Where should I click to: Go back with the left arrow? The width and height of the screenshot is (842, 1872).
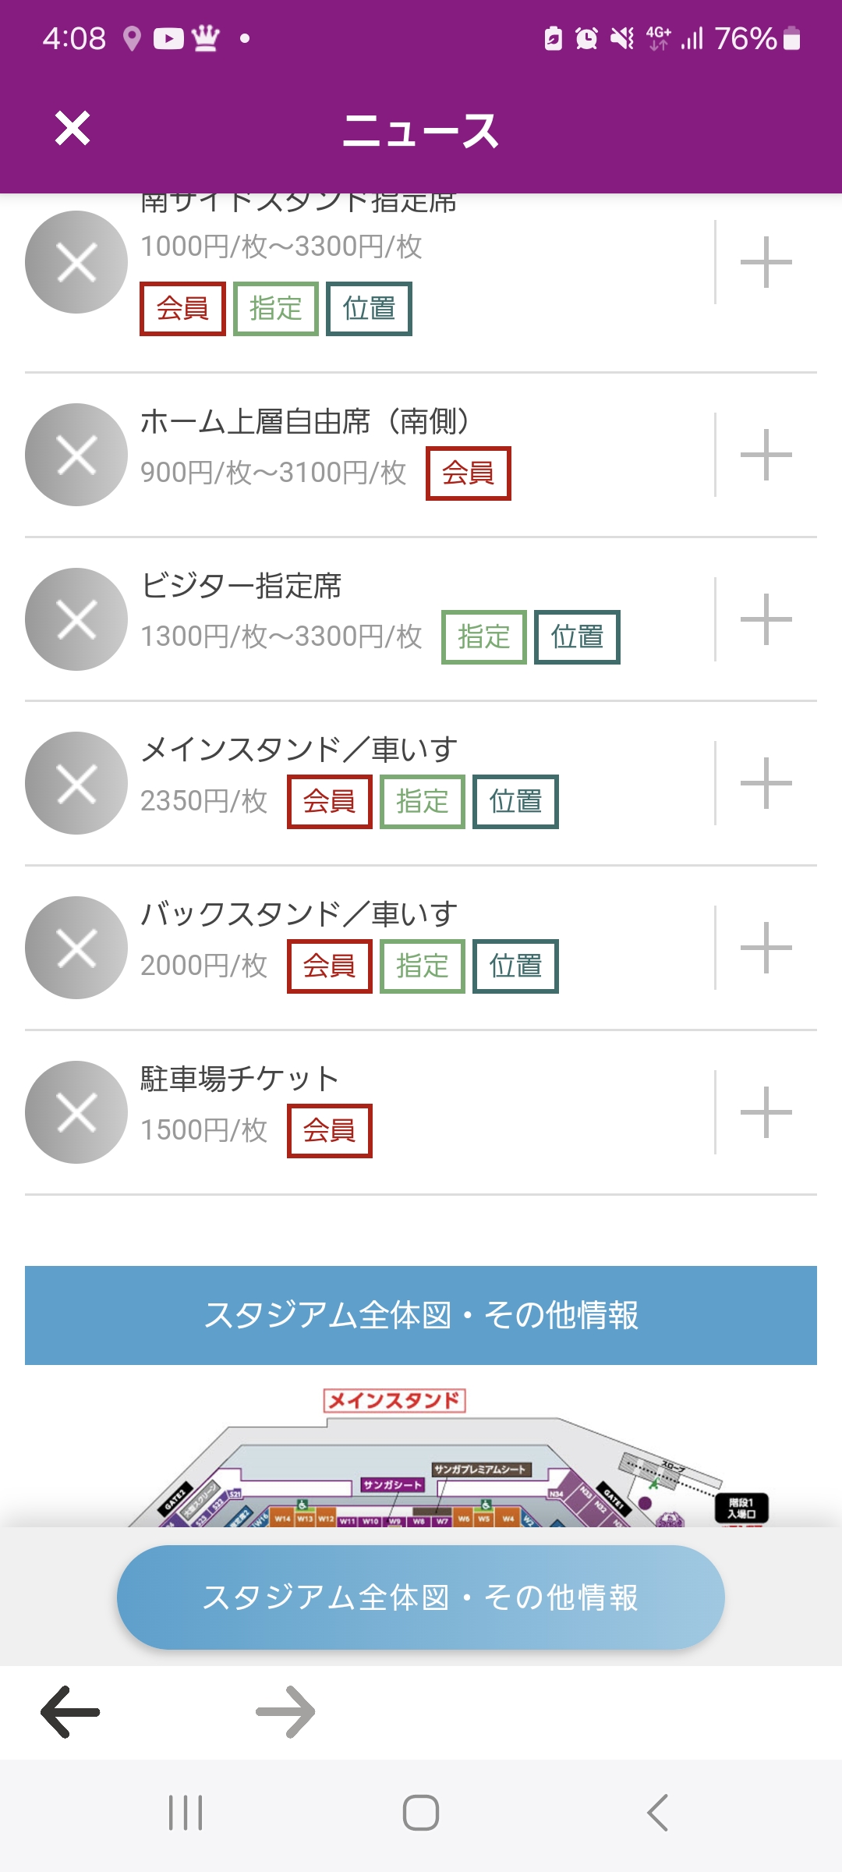click(x=70, y=1712)
